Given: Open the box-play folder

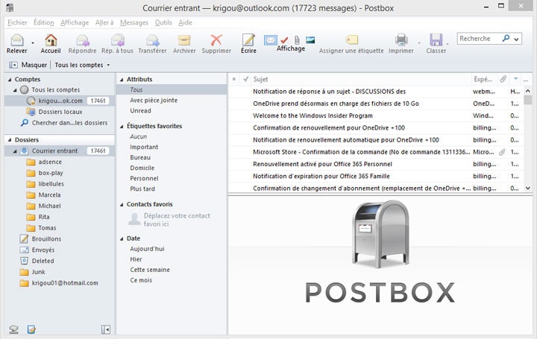Looking at the screenshot, I should (x=51, y=173).
